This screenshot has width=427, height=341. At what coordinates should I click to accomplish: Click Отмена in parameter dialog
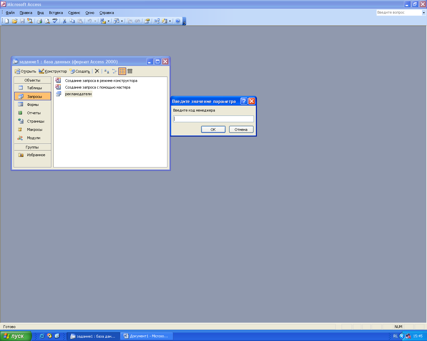pos(241,130)
